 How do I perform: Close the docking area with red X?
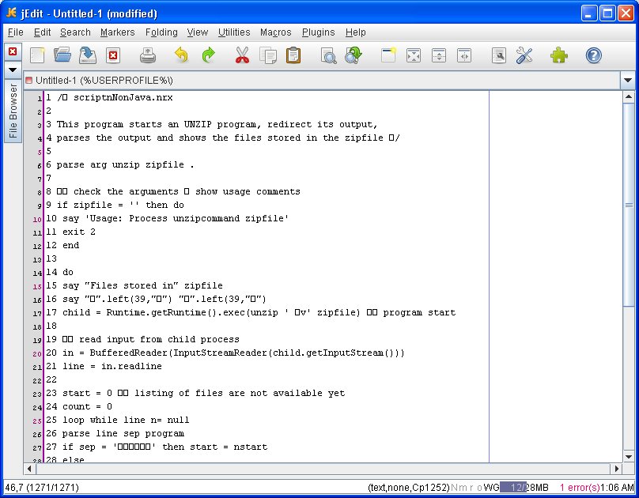13,51
